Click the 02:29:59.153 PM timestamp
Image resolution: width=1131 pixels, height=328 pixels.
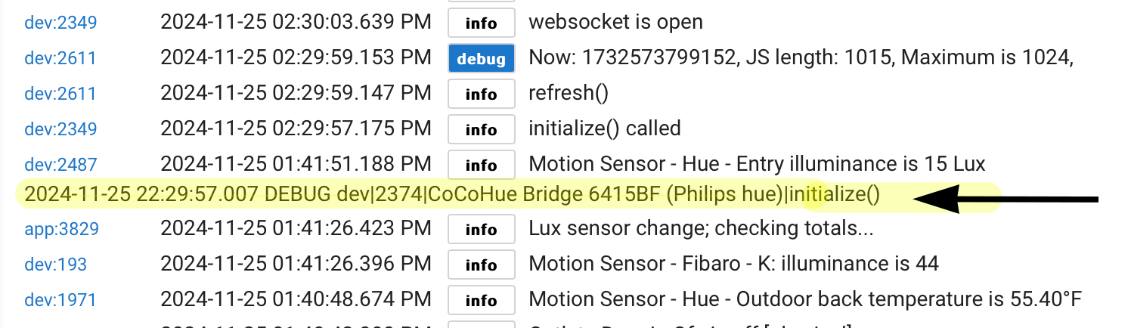[296, 58]
